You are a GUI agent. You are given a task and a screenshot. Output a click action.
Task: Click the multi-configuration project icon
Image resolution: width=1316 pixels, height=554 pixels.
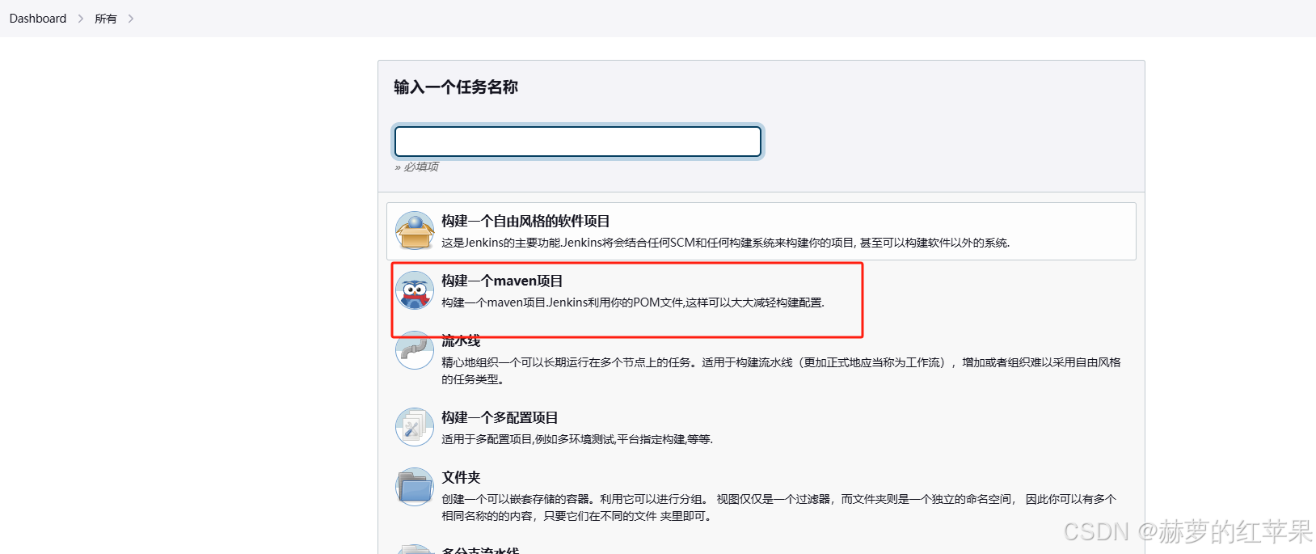pos(415,427)
